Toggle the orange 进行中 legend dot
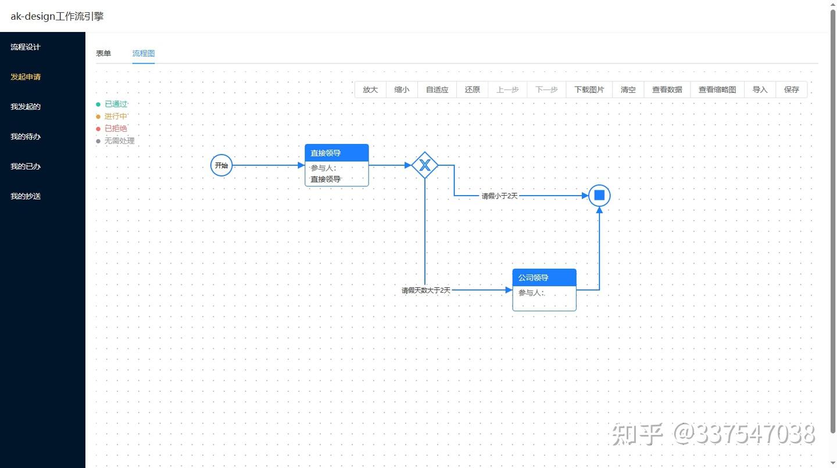 98,116
